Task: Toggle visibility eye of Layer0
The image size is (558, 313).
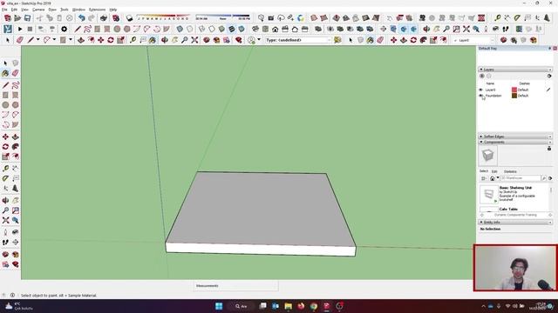Action: [x=480, y=90]
